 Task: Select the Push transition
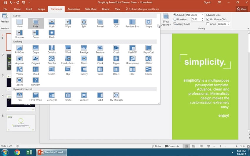(52, 23)
